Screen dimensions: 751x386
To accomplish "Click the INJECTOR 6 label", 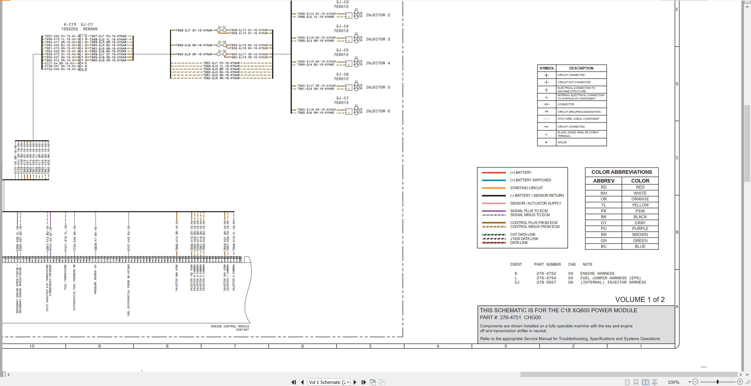I will tap(378, 111).
